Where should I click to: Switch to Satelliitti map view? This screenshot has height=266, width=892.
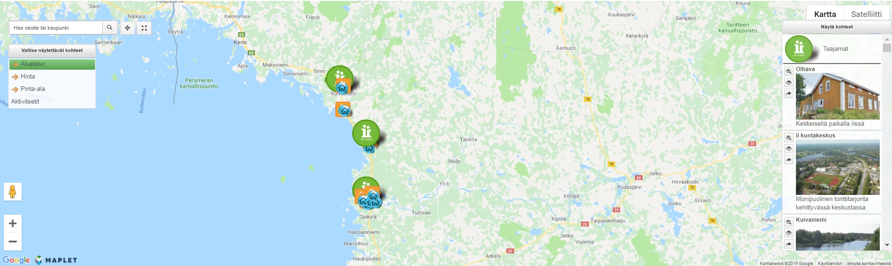click(x=866, y=14)
